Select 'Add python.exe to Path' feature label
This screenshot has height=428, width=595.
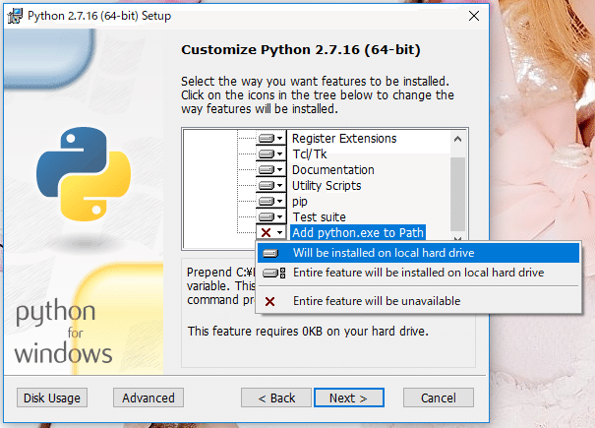358,232
